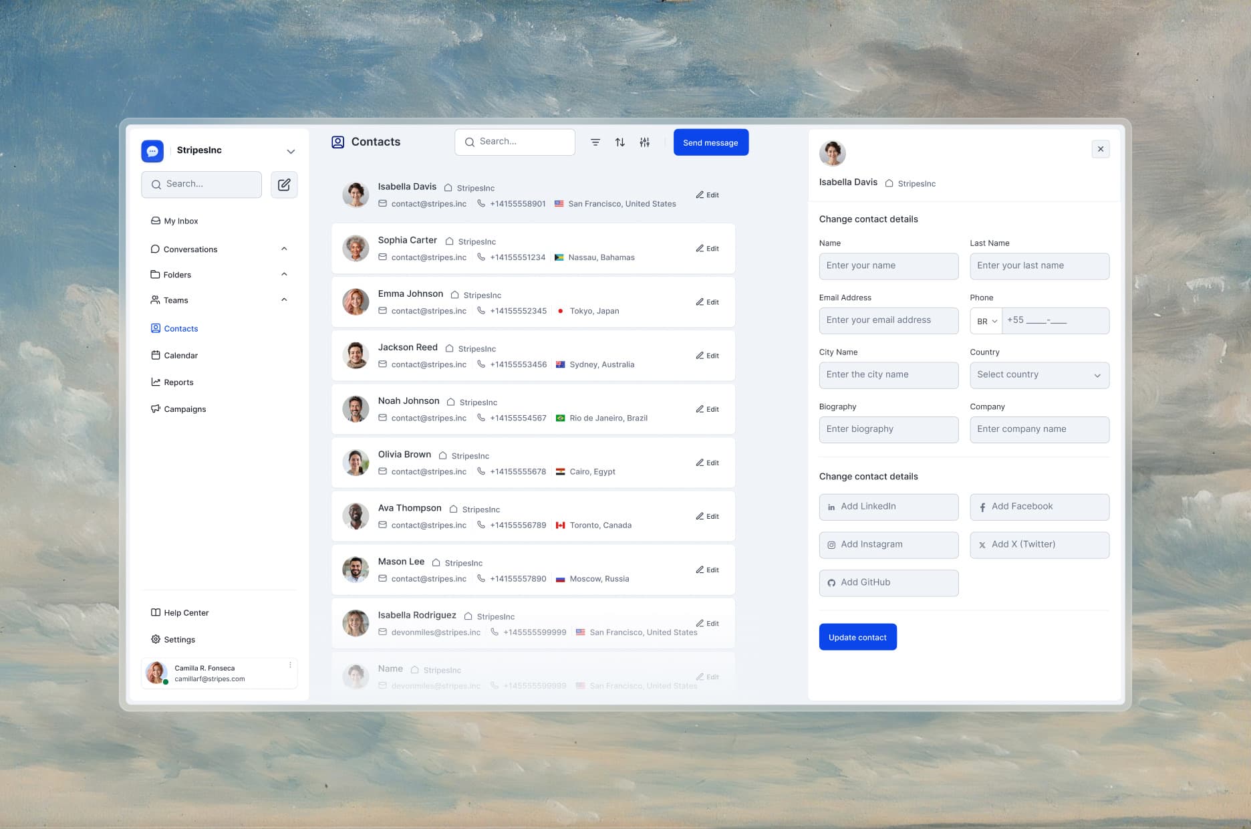Open Help Center link
1251x829 pixels.
[x=180, y=612]
